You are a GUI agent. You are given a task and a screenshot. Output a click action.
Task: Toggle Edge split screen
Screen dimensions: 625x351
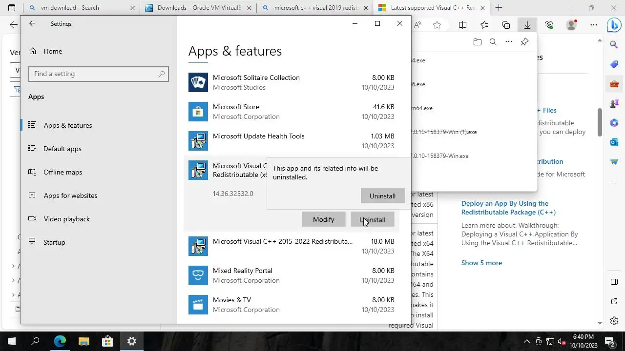coord(462,25)
